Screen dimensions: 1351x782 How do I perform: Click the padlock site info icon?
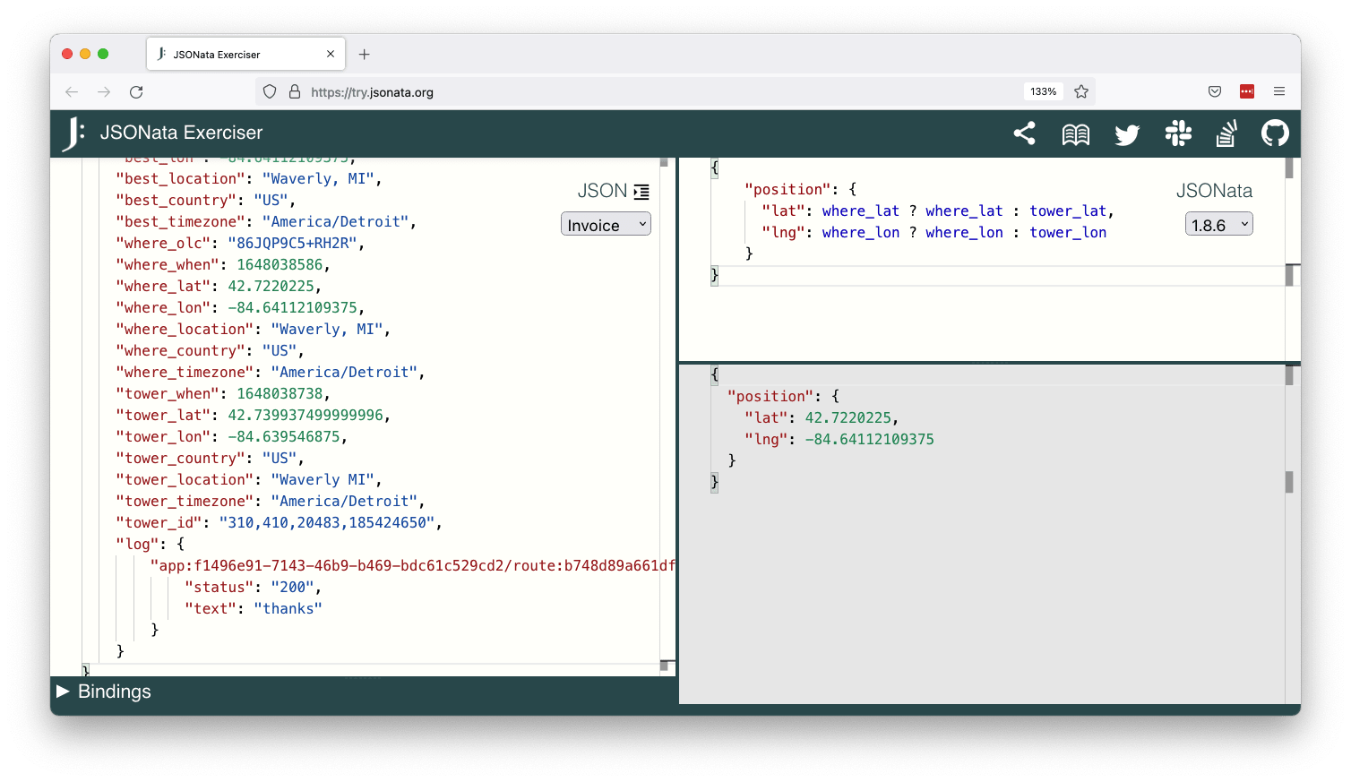pos(294,91)
